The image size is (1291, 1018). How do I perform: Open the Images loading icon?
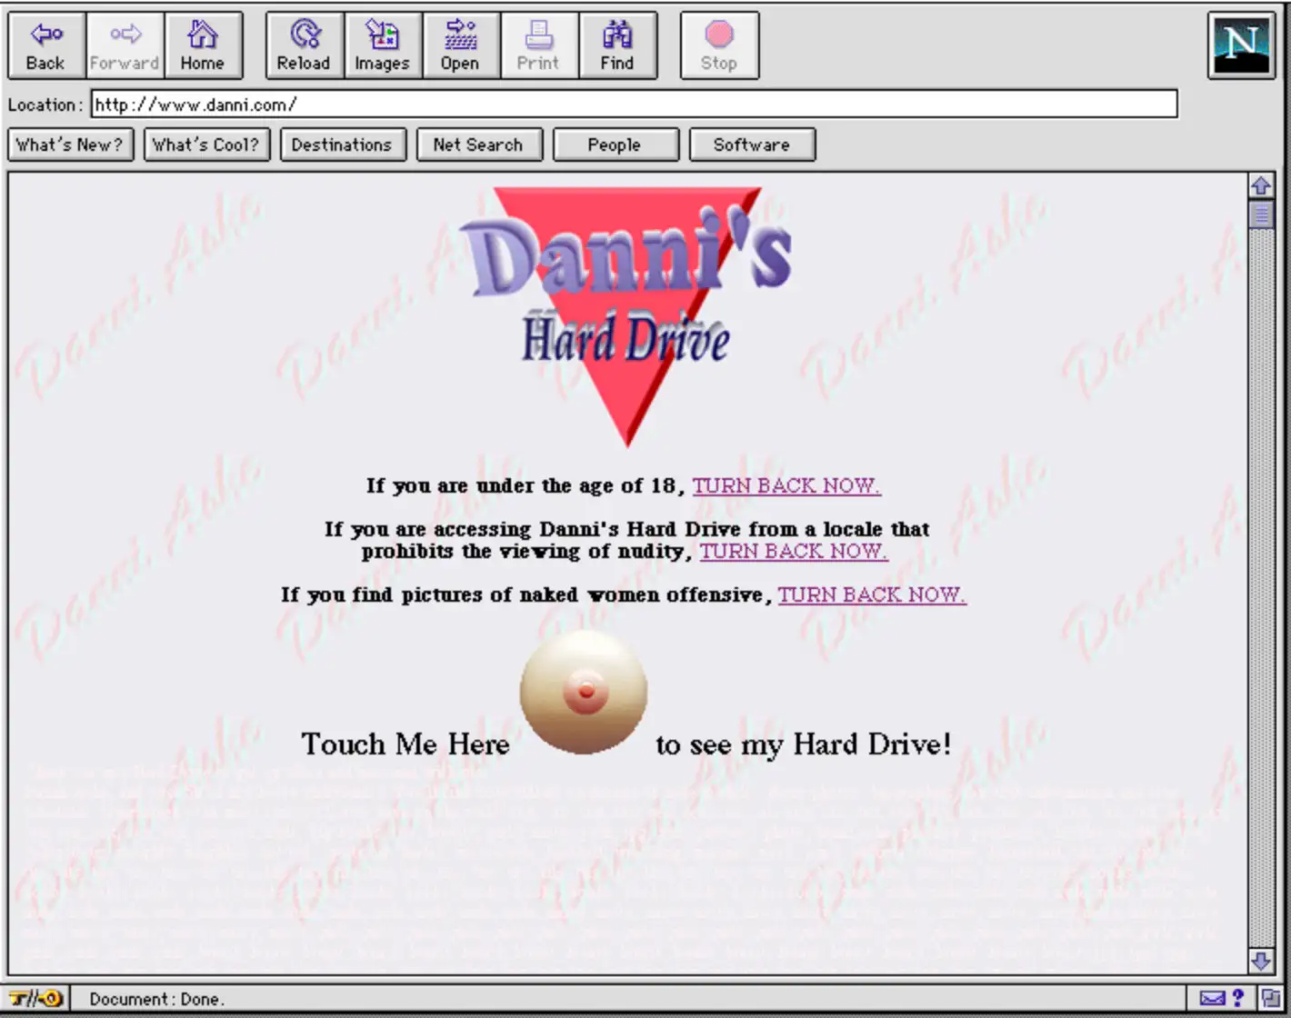pyautogui.click(x=382, y=44)
